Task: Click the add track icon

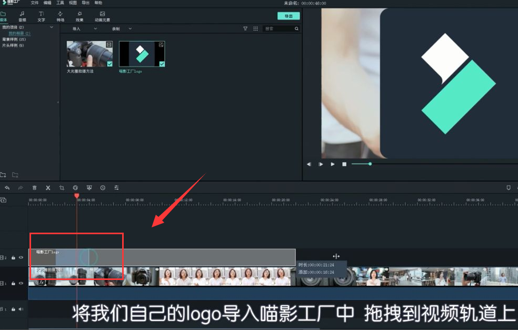Action: (3, 200)
